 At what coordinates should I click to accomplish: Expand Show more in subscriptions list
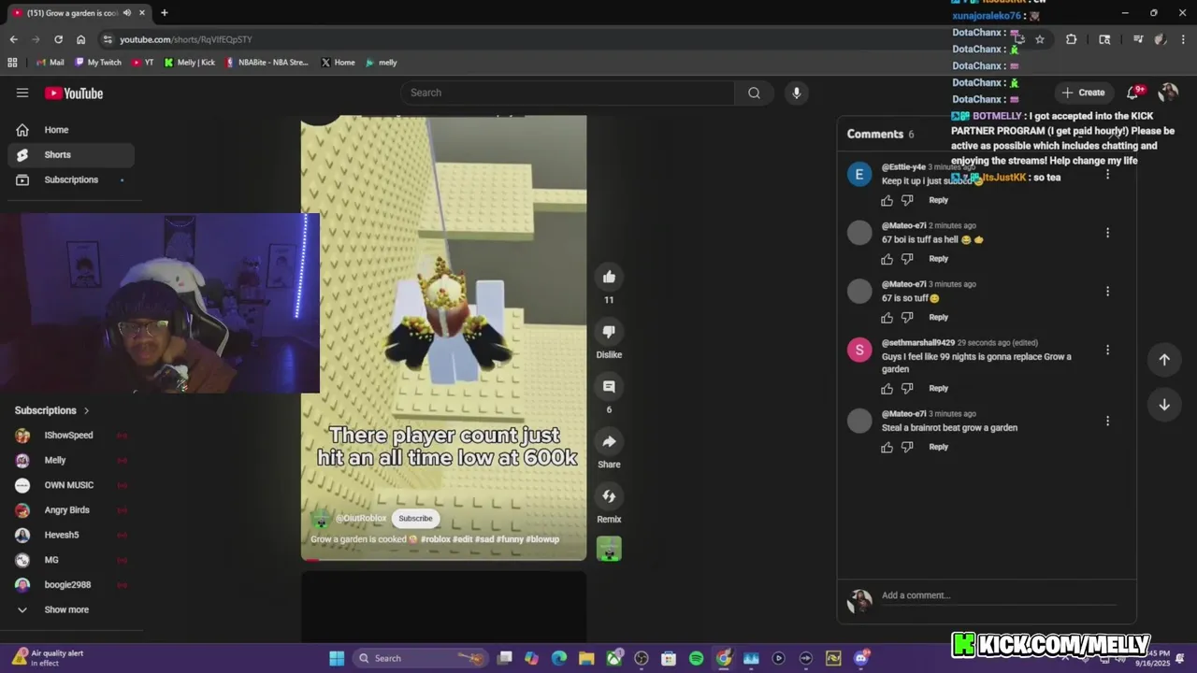coord(65,609)
